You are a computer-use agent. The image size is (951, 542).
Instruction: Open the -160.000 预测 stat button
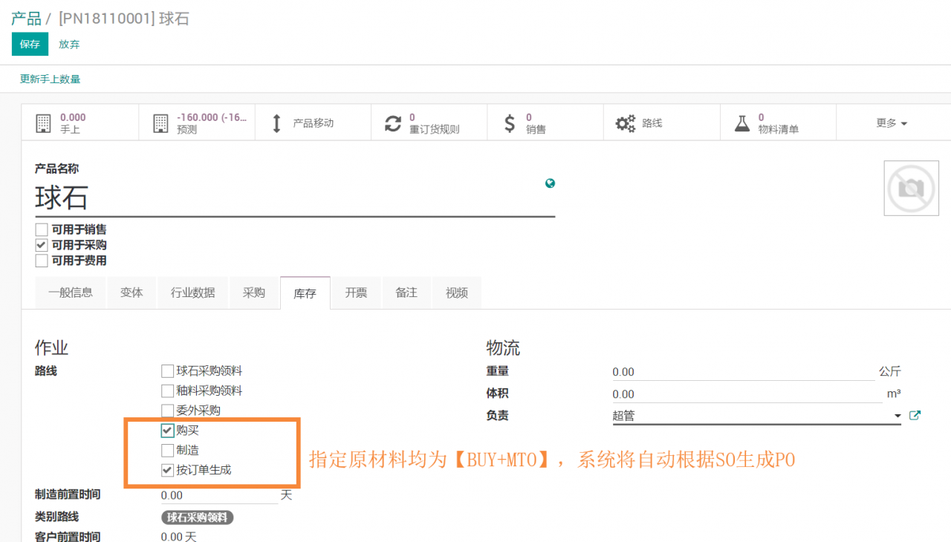tap(197, 123)
